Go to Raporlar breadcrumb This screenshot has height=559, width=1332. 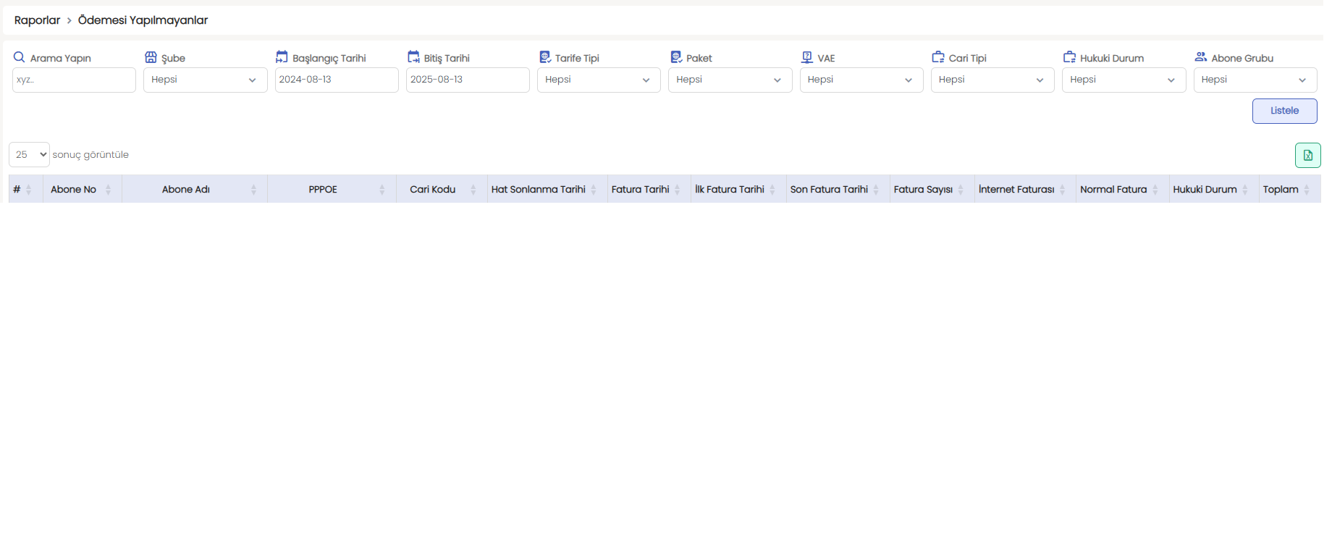click(37, 20)
